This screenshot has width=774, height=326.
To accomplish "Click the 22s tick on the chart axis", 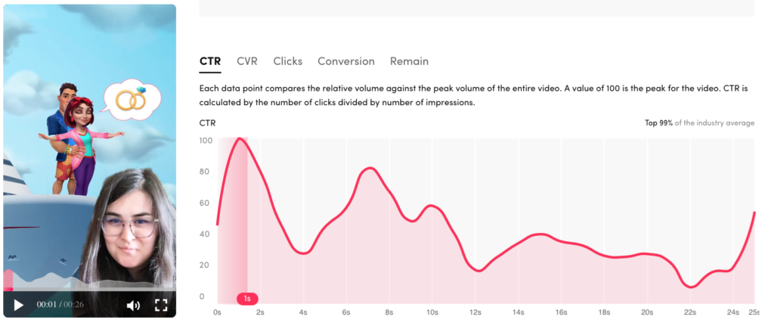I will (689, 312).
